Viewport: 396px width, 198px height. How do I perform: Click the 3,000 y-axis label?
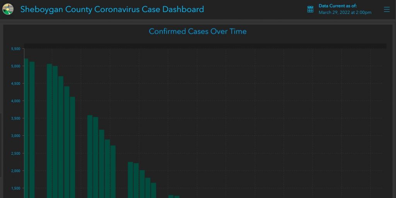pos(15,136)
